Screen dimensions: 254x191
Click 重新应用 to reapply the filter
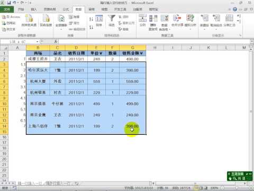pos(126,23)
